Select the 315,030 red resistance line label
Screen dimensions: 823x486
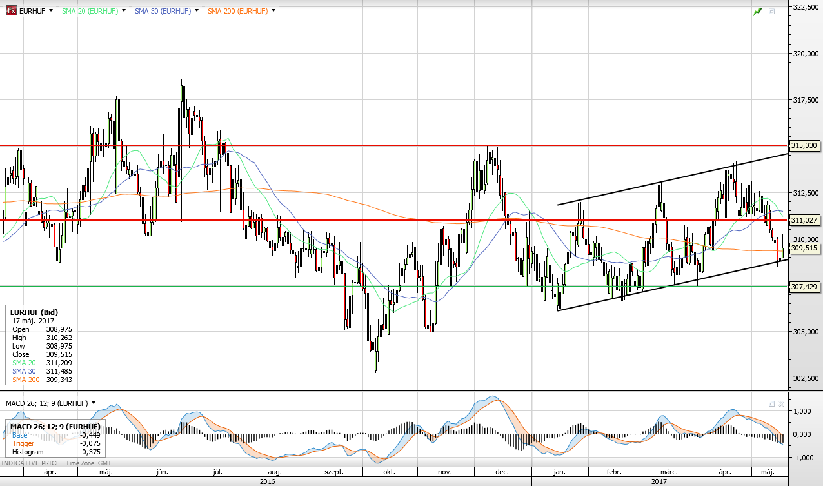click(x=805, y=146)
